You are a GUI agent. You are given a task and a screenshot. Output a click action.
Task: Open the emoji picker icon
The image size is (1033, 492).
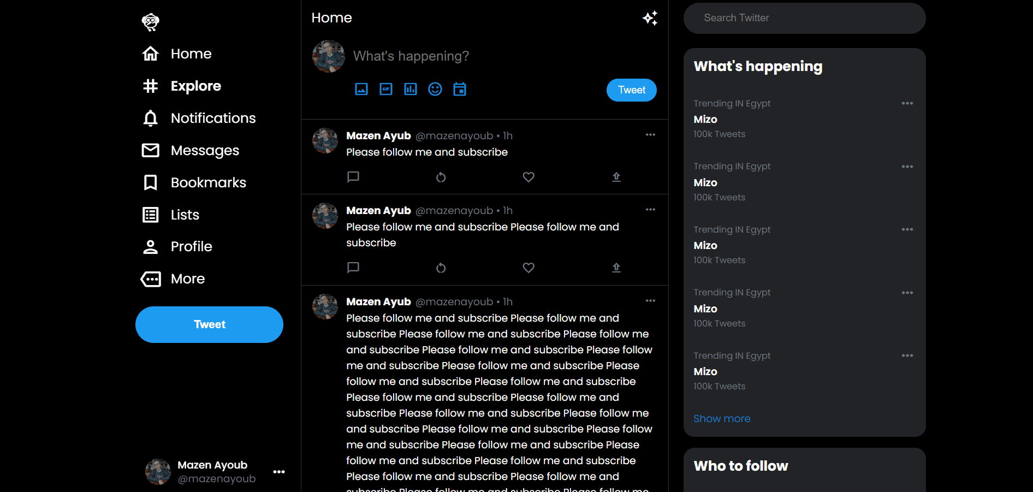point(435,89)
